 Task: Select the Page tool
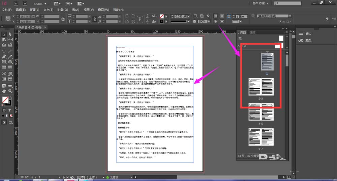[x=4, y=39]
